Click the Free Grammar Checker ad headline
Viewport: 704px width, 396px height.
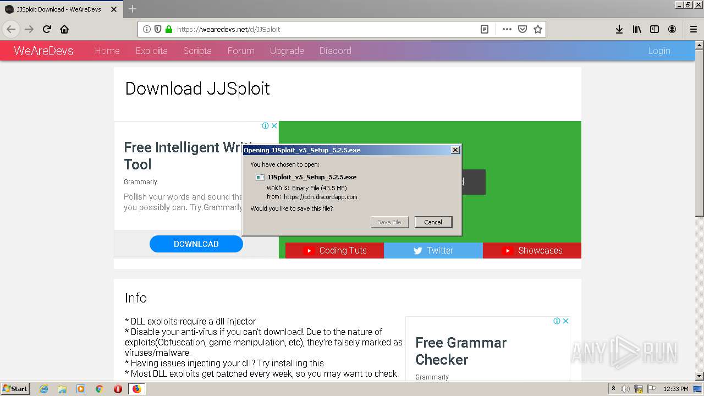[461, 351]
